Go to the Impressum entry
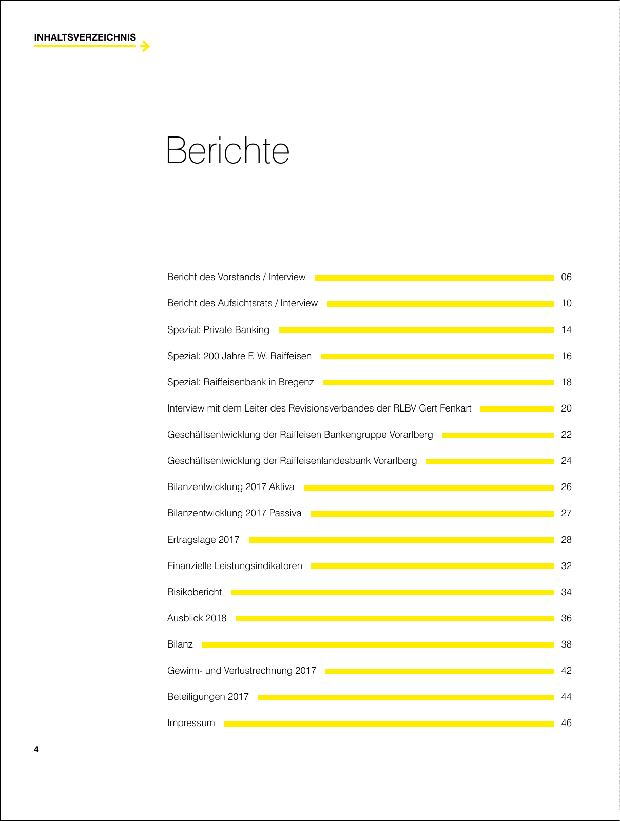Image resolution: width=620 pixels, height=821 pixels. [191, 723]
